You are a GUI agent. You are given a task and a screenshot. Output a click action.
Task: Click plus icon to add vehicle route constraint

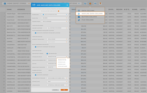[x=36, y=47]
